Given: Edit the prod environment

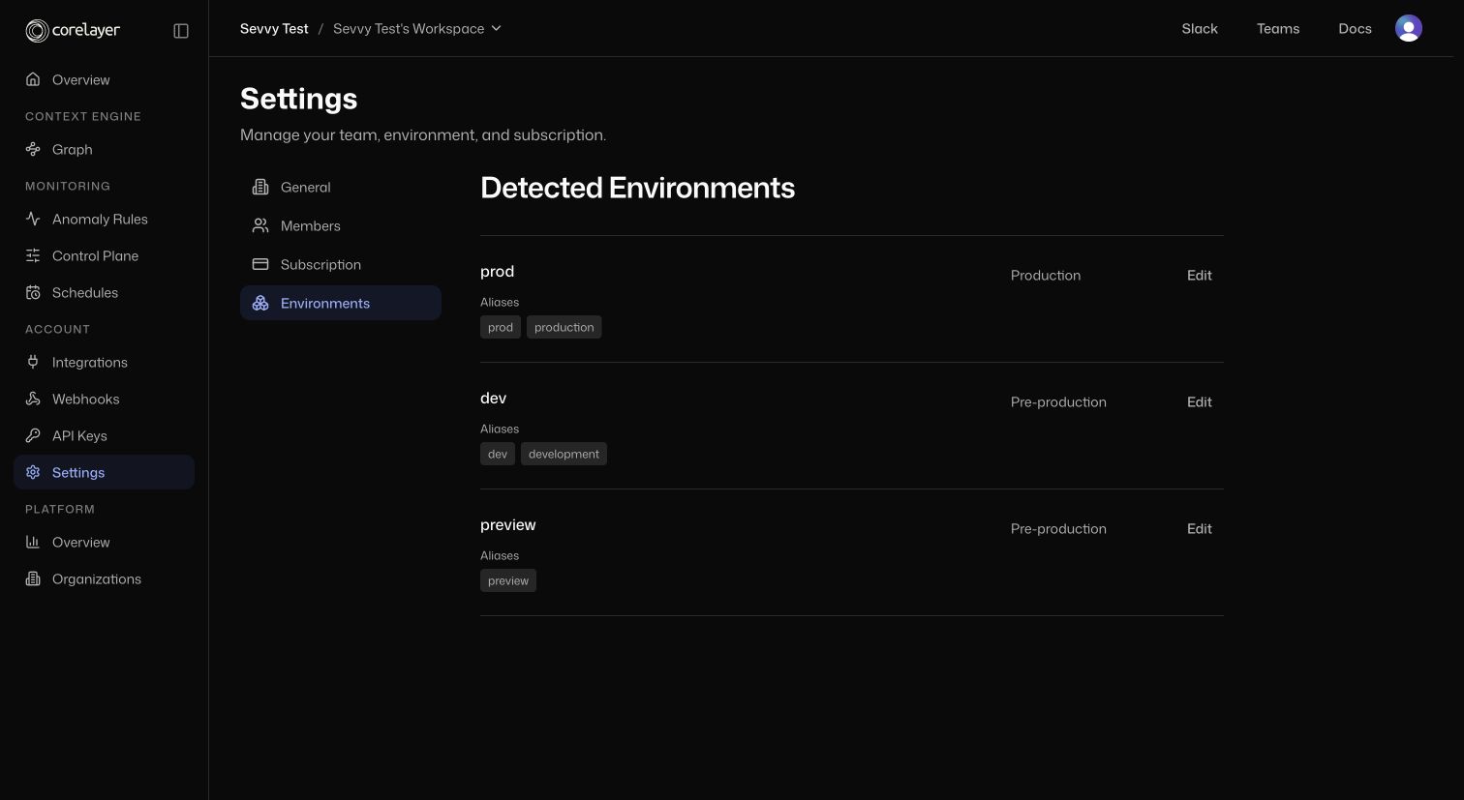Looking at the screenshot, I should pyautogui.click(x=1199, y=275).
